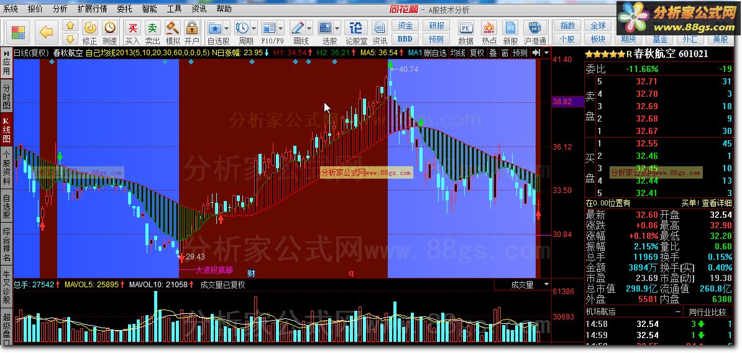Click the 研报 button

436,25
